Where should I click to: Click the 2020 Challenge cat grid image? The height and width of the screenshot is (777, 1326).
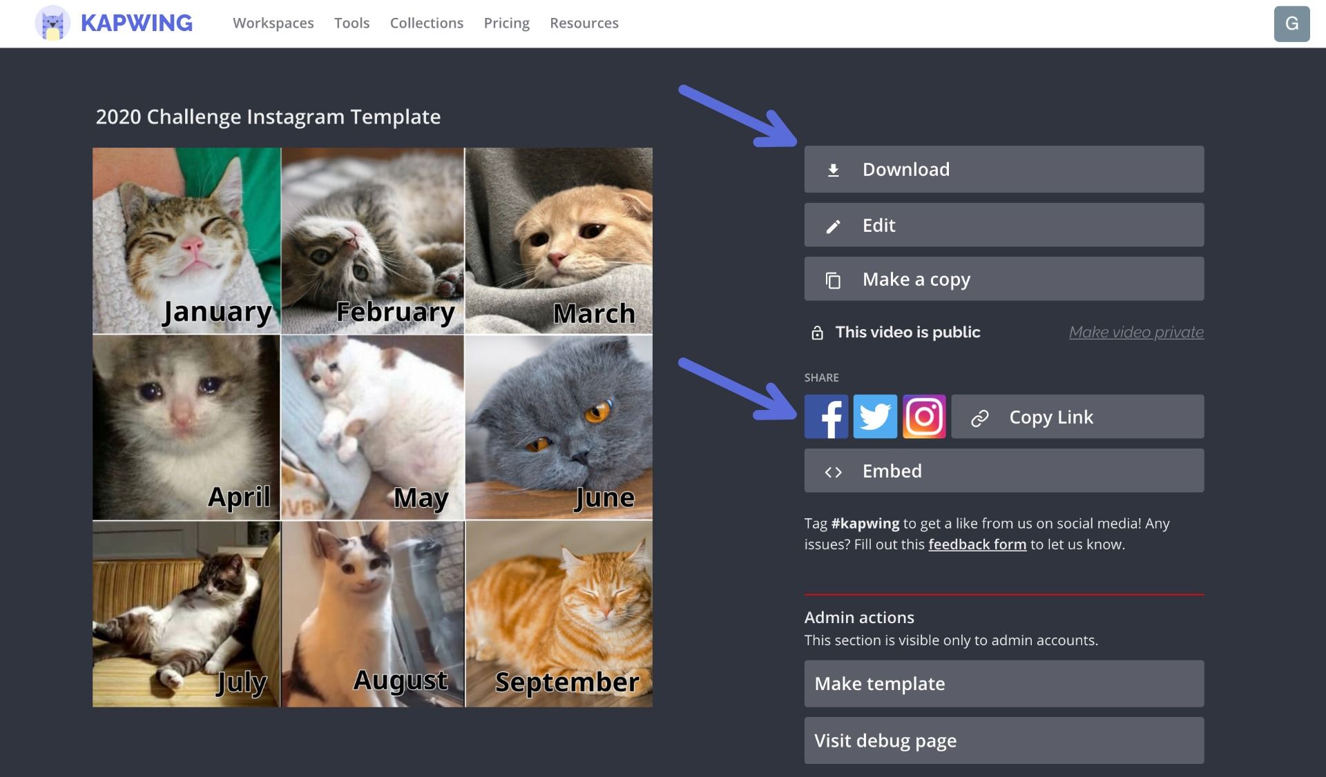pos(372,427)
